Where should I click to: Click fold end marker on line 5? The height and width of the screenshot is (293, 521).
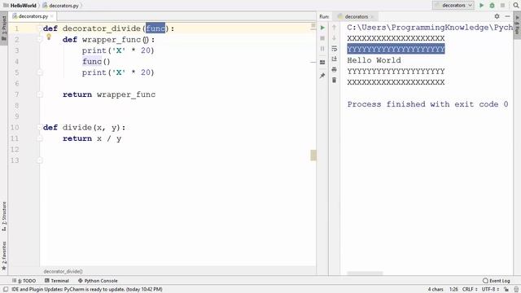(x=40, y=72)
